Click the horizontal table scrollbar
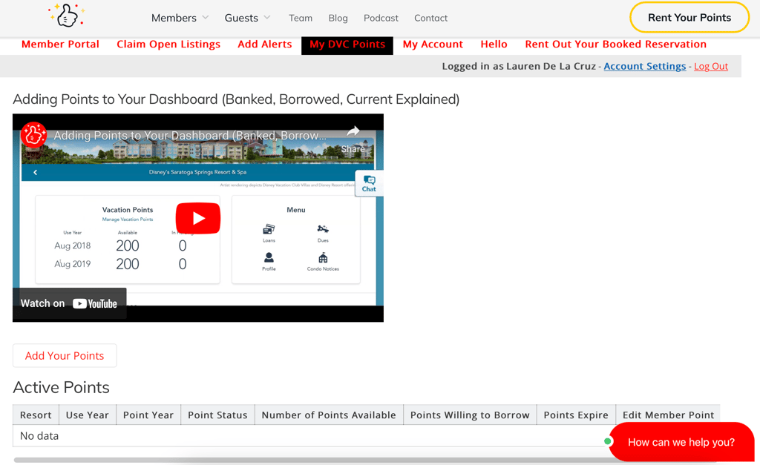 (364, 460)
